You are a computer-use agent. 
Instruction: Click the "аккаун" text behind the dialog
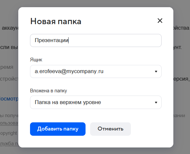point(10,28)
